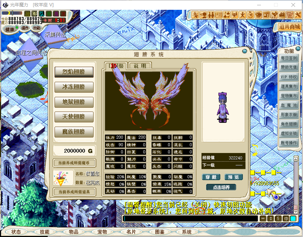This screenshot has height=237, width=303.
Task: Open the name card icon in the top toolbar
Action: click(219, 15)
